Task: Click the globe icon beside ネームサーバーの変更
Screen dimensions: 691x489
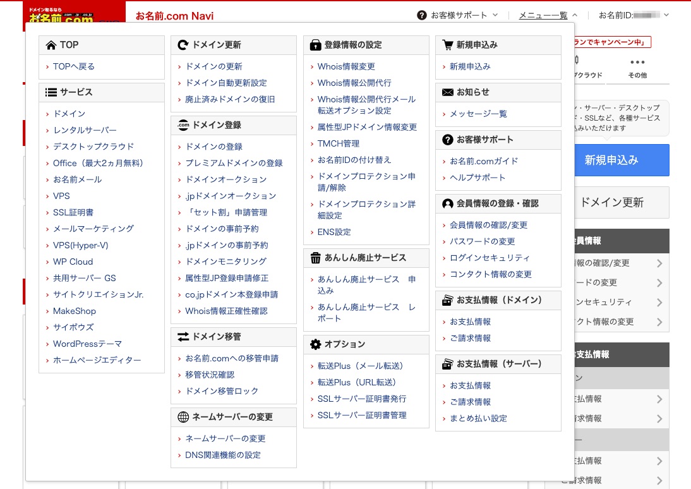Action: [x=183, y=417]
